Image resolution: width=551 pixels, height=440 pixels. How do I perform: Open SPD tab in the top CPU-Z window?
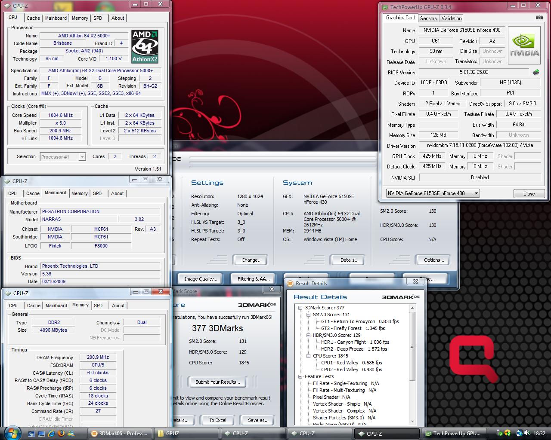(98, 18)
